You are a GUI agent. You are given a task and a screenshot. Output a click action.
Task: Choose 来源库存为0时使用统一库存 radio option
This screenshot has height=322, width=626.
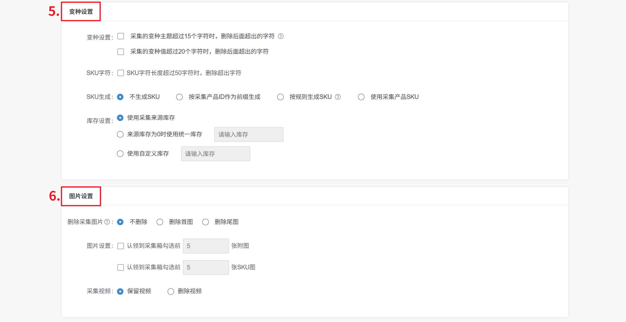[x=120, y=134]
